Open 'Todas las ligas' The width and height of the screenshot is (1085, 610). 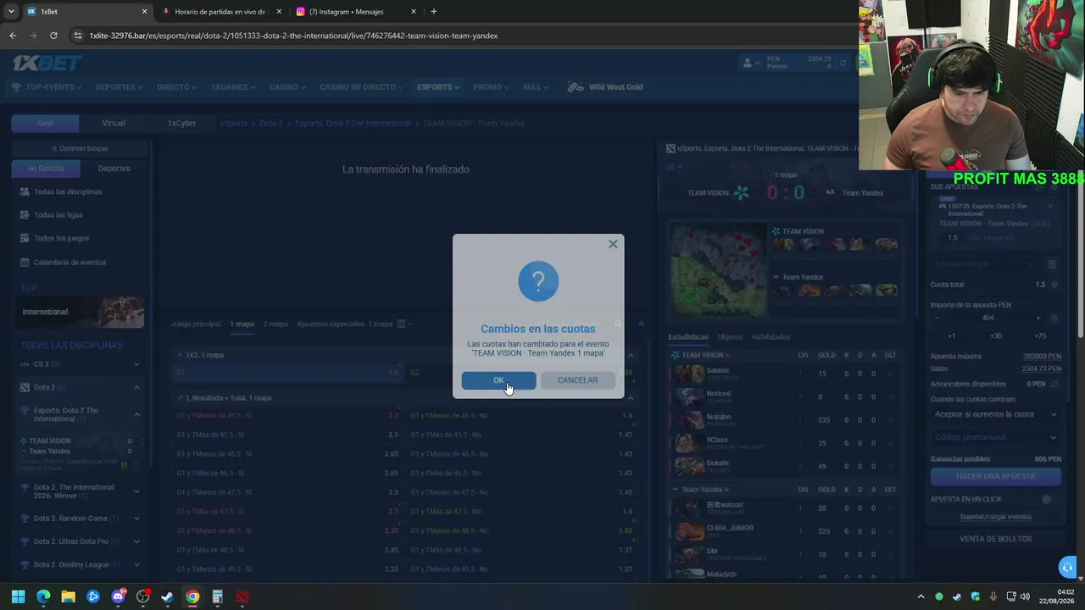tap(58, 215)
